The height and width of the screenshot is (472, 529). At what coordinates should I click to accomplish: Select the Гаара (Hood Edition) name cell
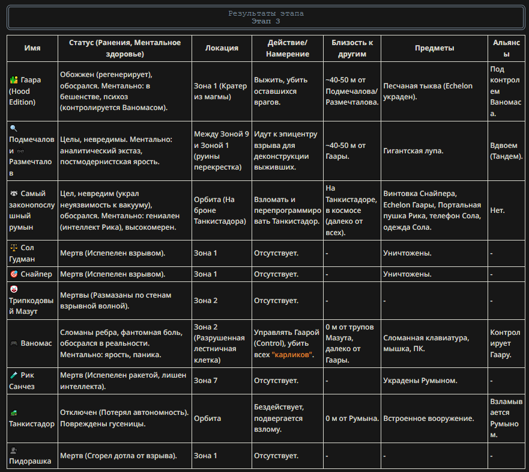(32, 91)
